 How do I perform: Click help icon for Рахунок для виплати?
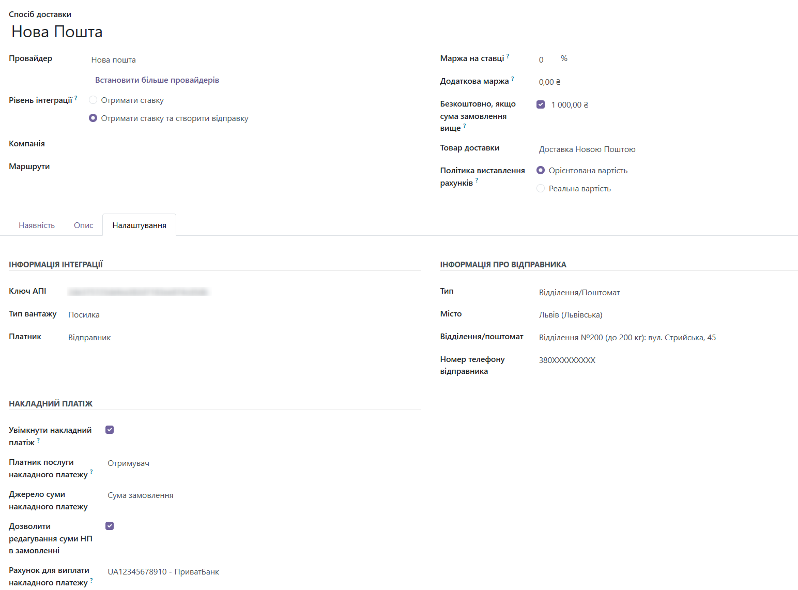click(91, 580)
